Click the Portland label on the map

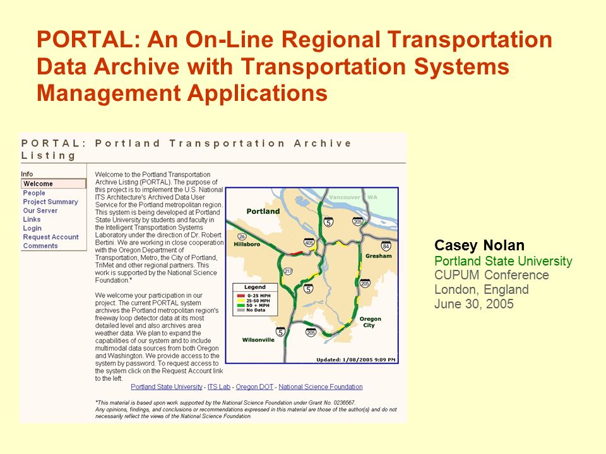263,211
